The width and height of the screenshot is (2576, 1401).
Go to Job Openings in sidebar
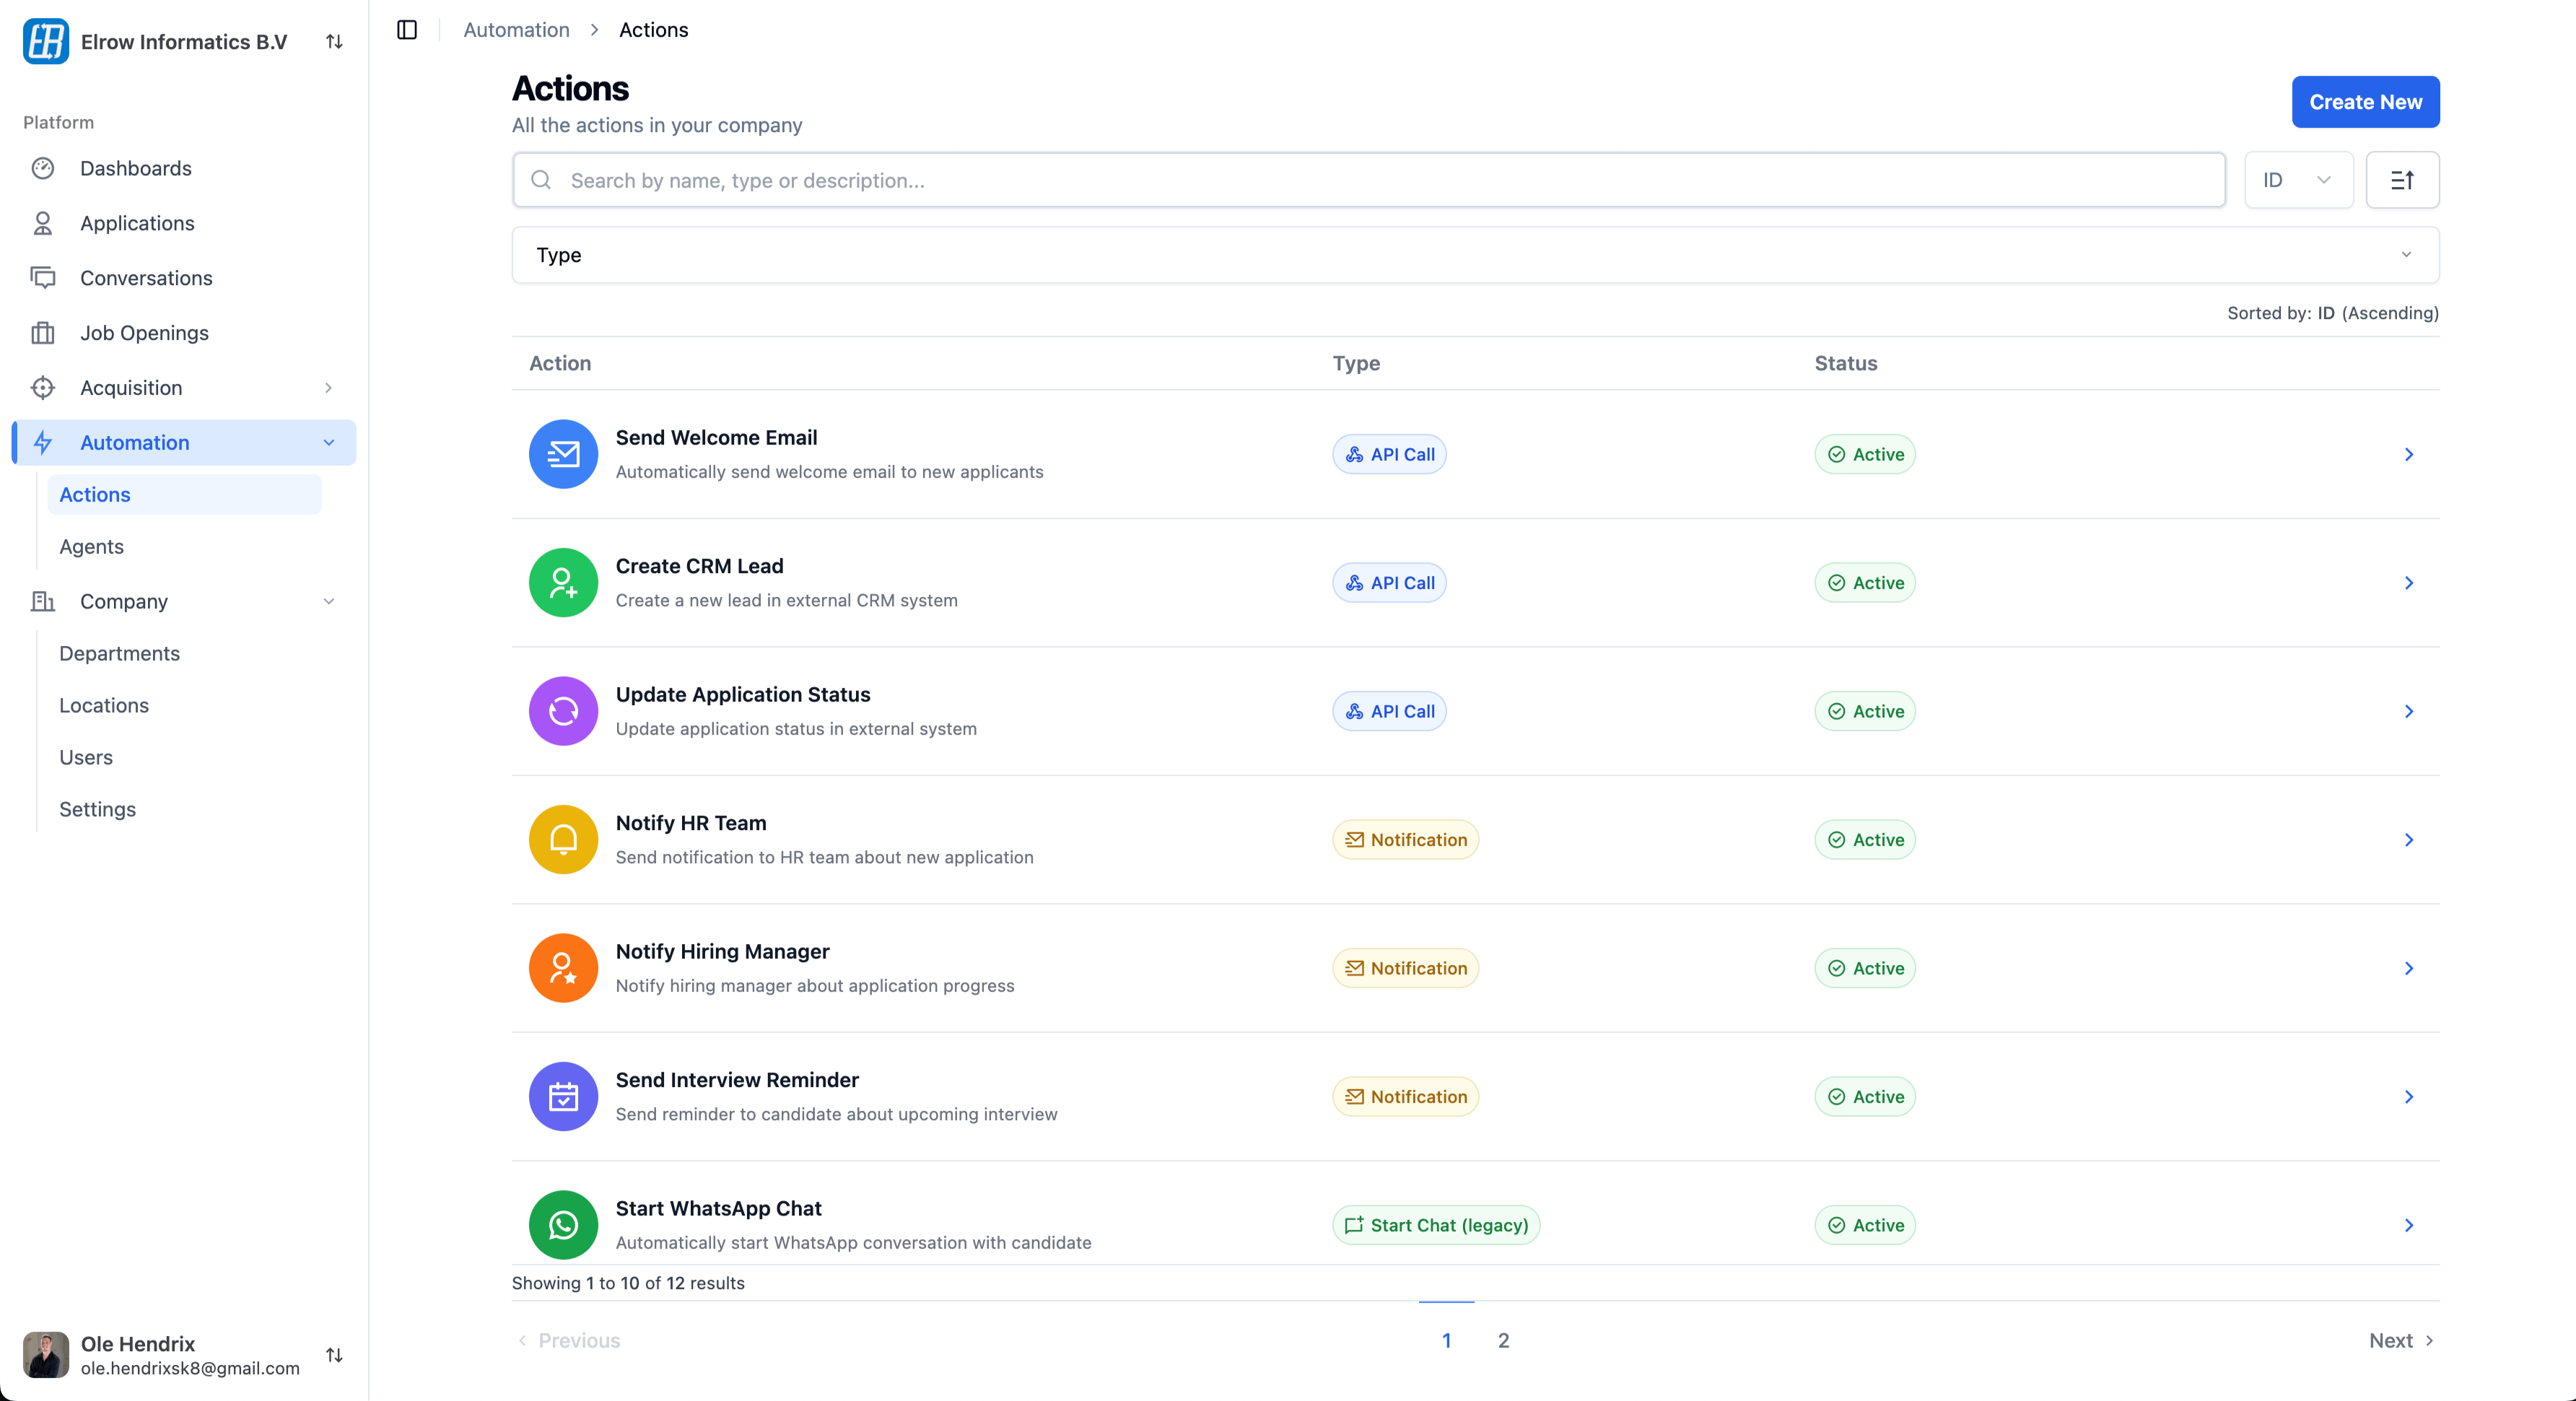pos(144,333)
